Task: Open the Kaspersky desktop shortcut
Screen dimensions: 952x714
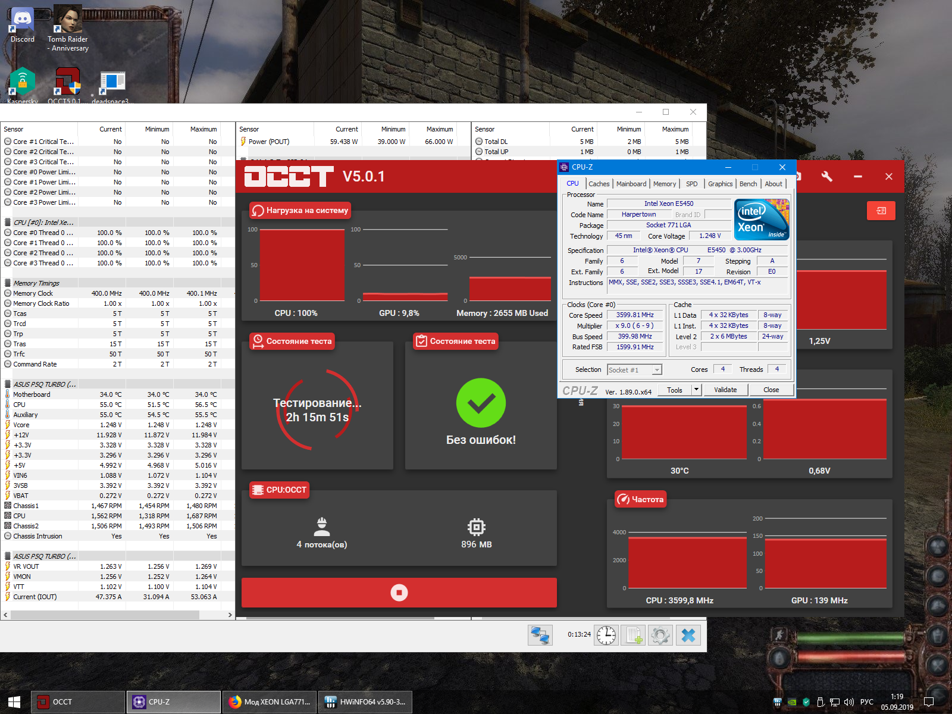Action: [23, 85]
